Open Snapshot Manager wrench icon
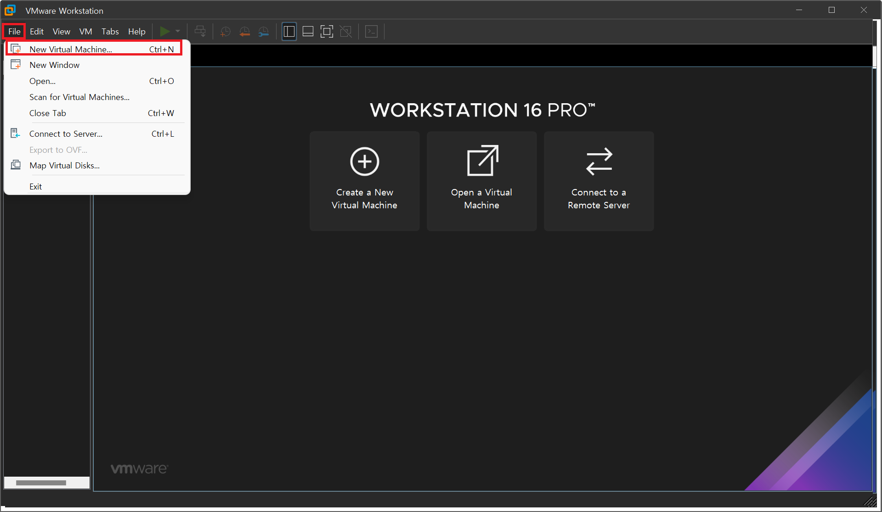The height and width of the screenshot is (512, 882). pyautogui.click(x=264, y=31)
